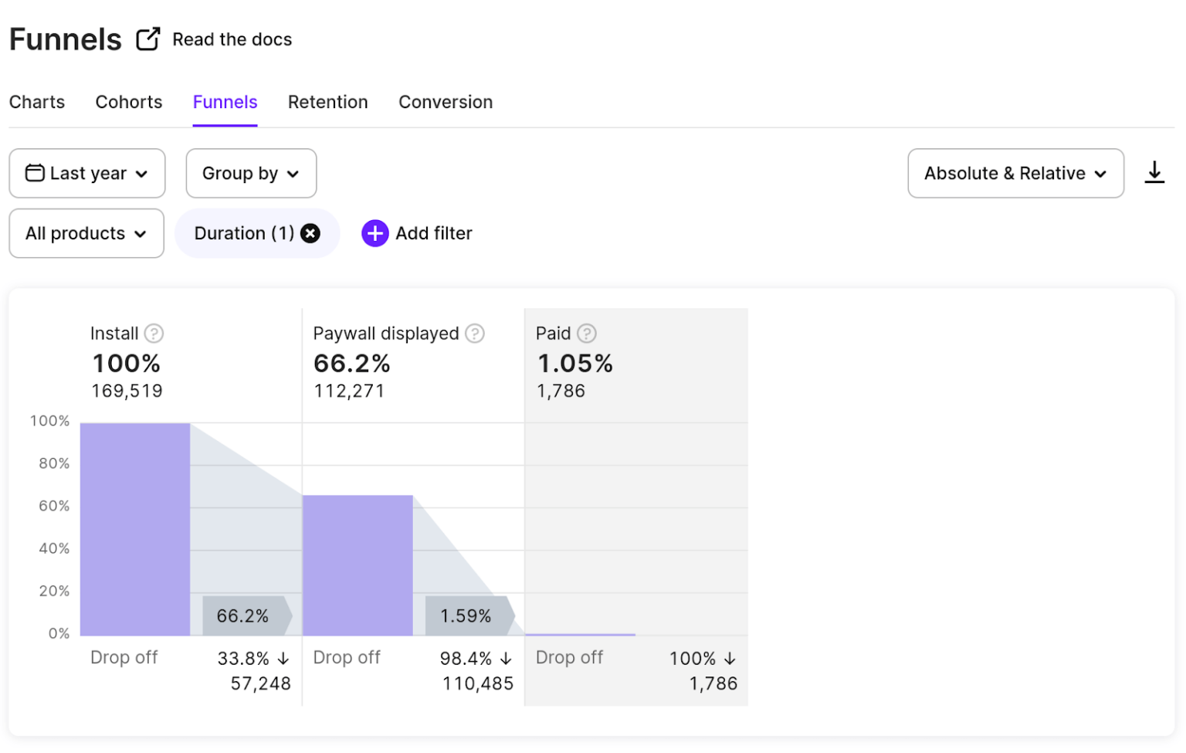Open the help tooltip for Install

[154, 333]
